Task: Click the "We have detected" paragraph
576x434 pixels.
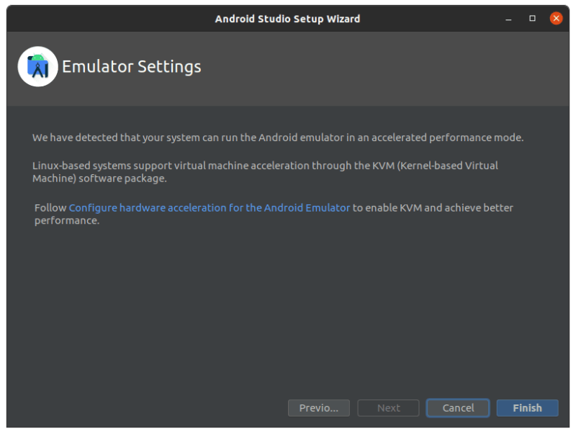Action: pyautogui.click(x=278, y=137)
